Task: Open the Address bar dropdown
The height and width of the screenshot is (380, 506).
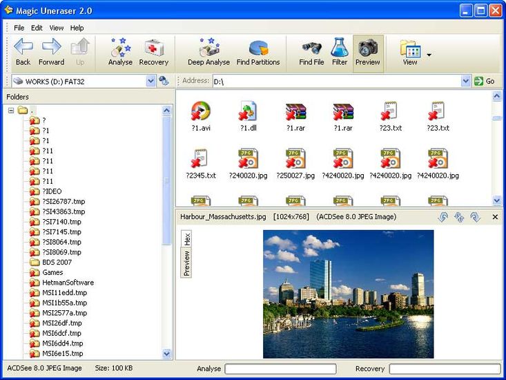Action: tap(466, 82)
